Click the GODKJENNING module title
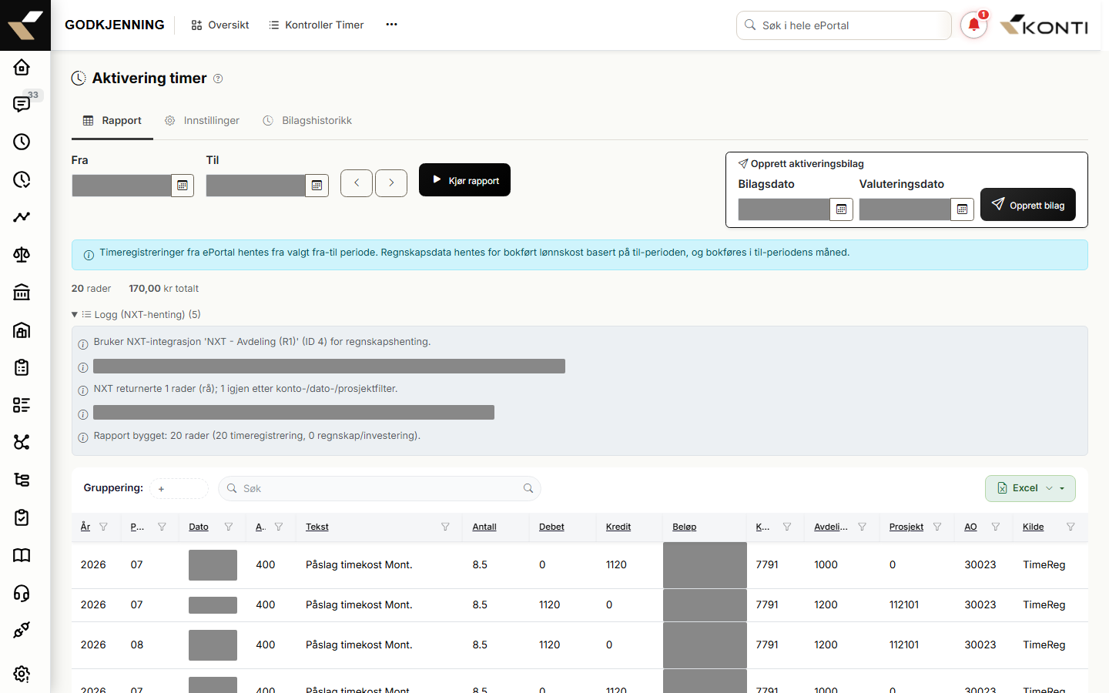 coord(115,25)
